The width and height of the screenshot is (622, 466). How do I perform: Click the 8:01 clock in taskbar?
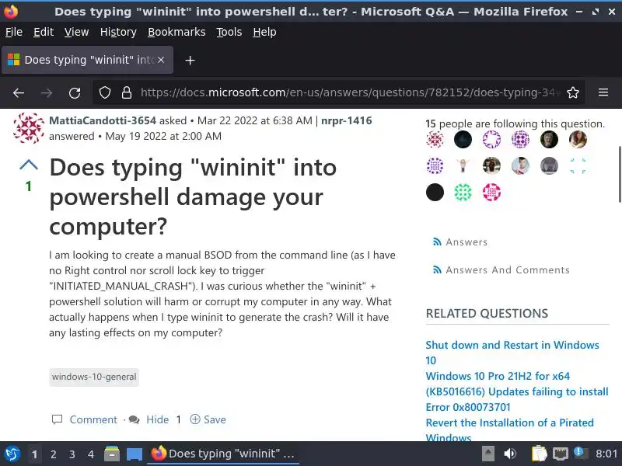click(606, 454)
